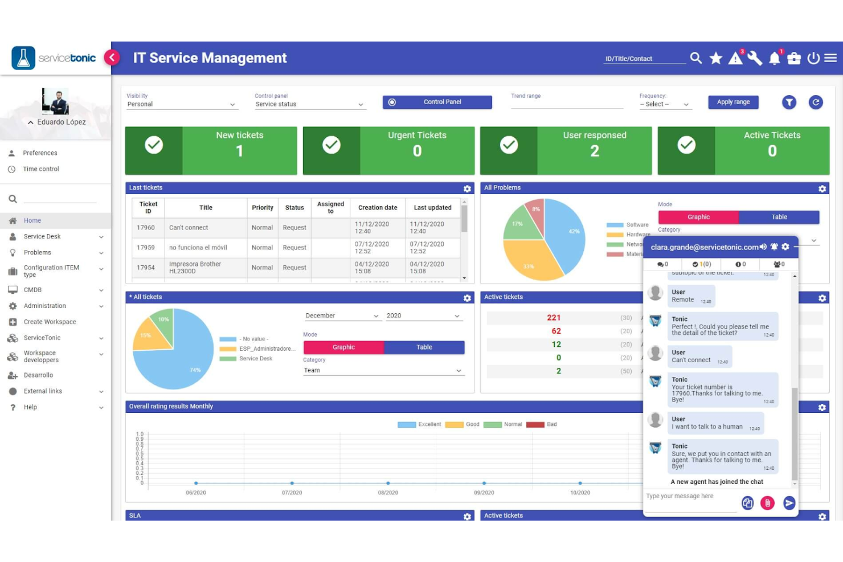843x562 pixels.
Task: Click the favorites star icon
Action: pyautogui.click(x=715, y=58)
